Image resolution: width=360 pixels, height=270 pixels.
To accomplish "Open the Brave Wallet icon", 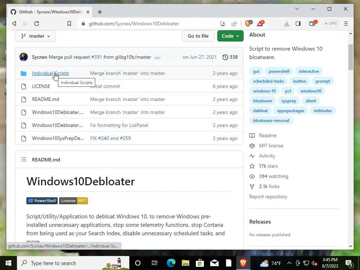I will pos(313,23).
